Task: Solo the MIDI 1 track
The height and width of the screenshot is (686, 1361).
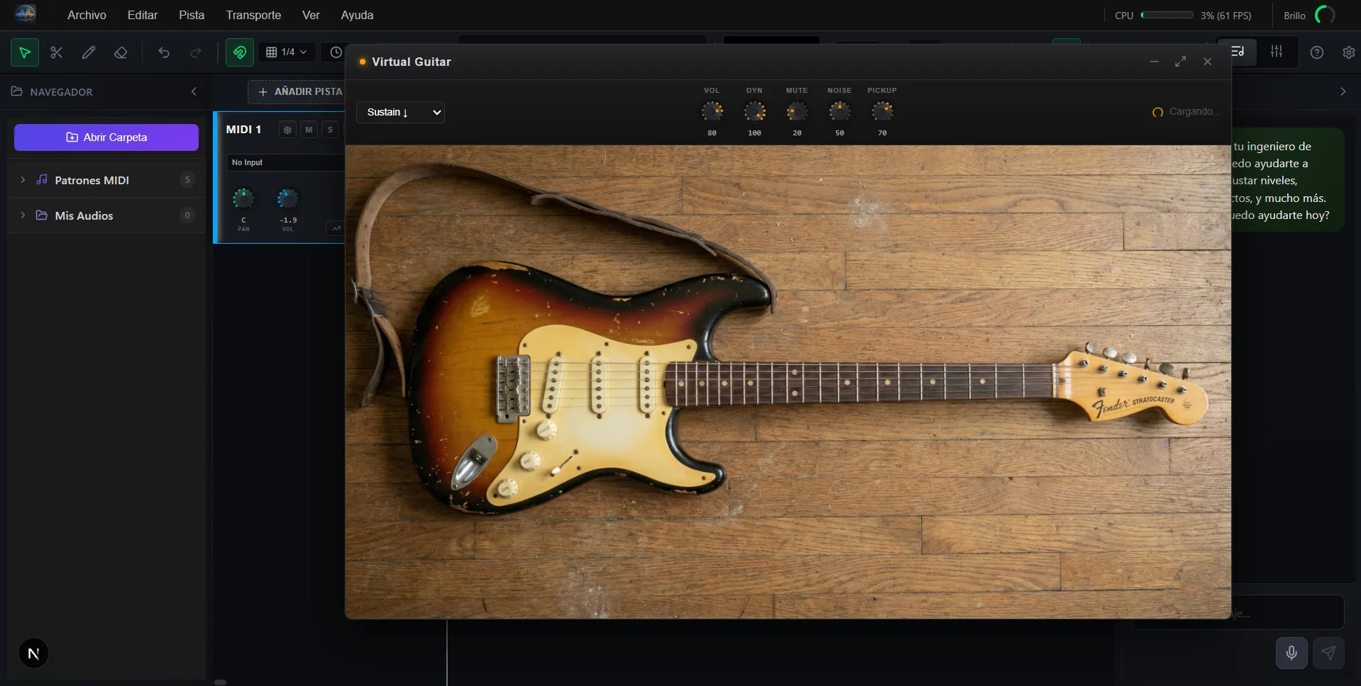Action: 330,130
